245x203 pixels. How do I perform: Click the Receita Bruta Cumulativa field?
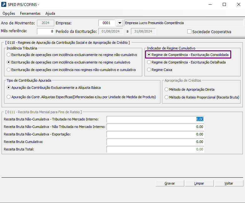tap(155, 142)
